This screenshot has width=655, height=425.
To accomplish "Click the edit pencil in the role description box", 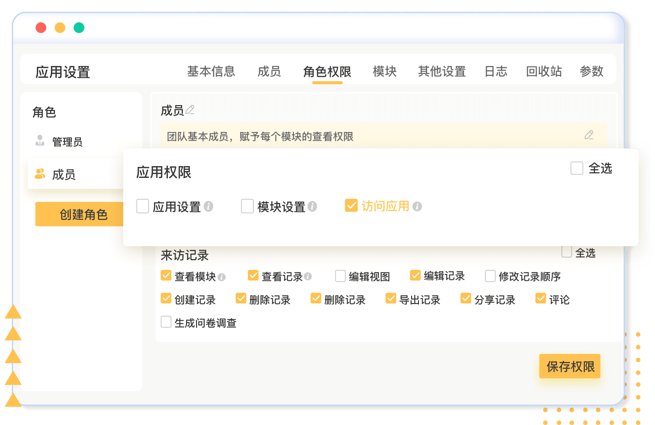I will point(589,135).
